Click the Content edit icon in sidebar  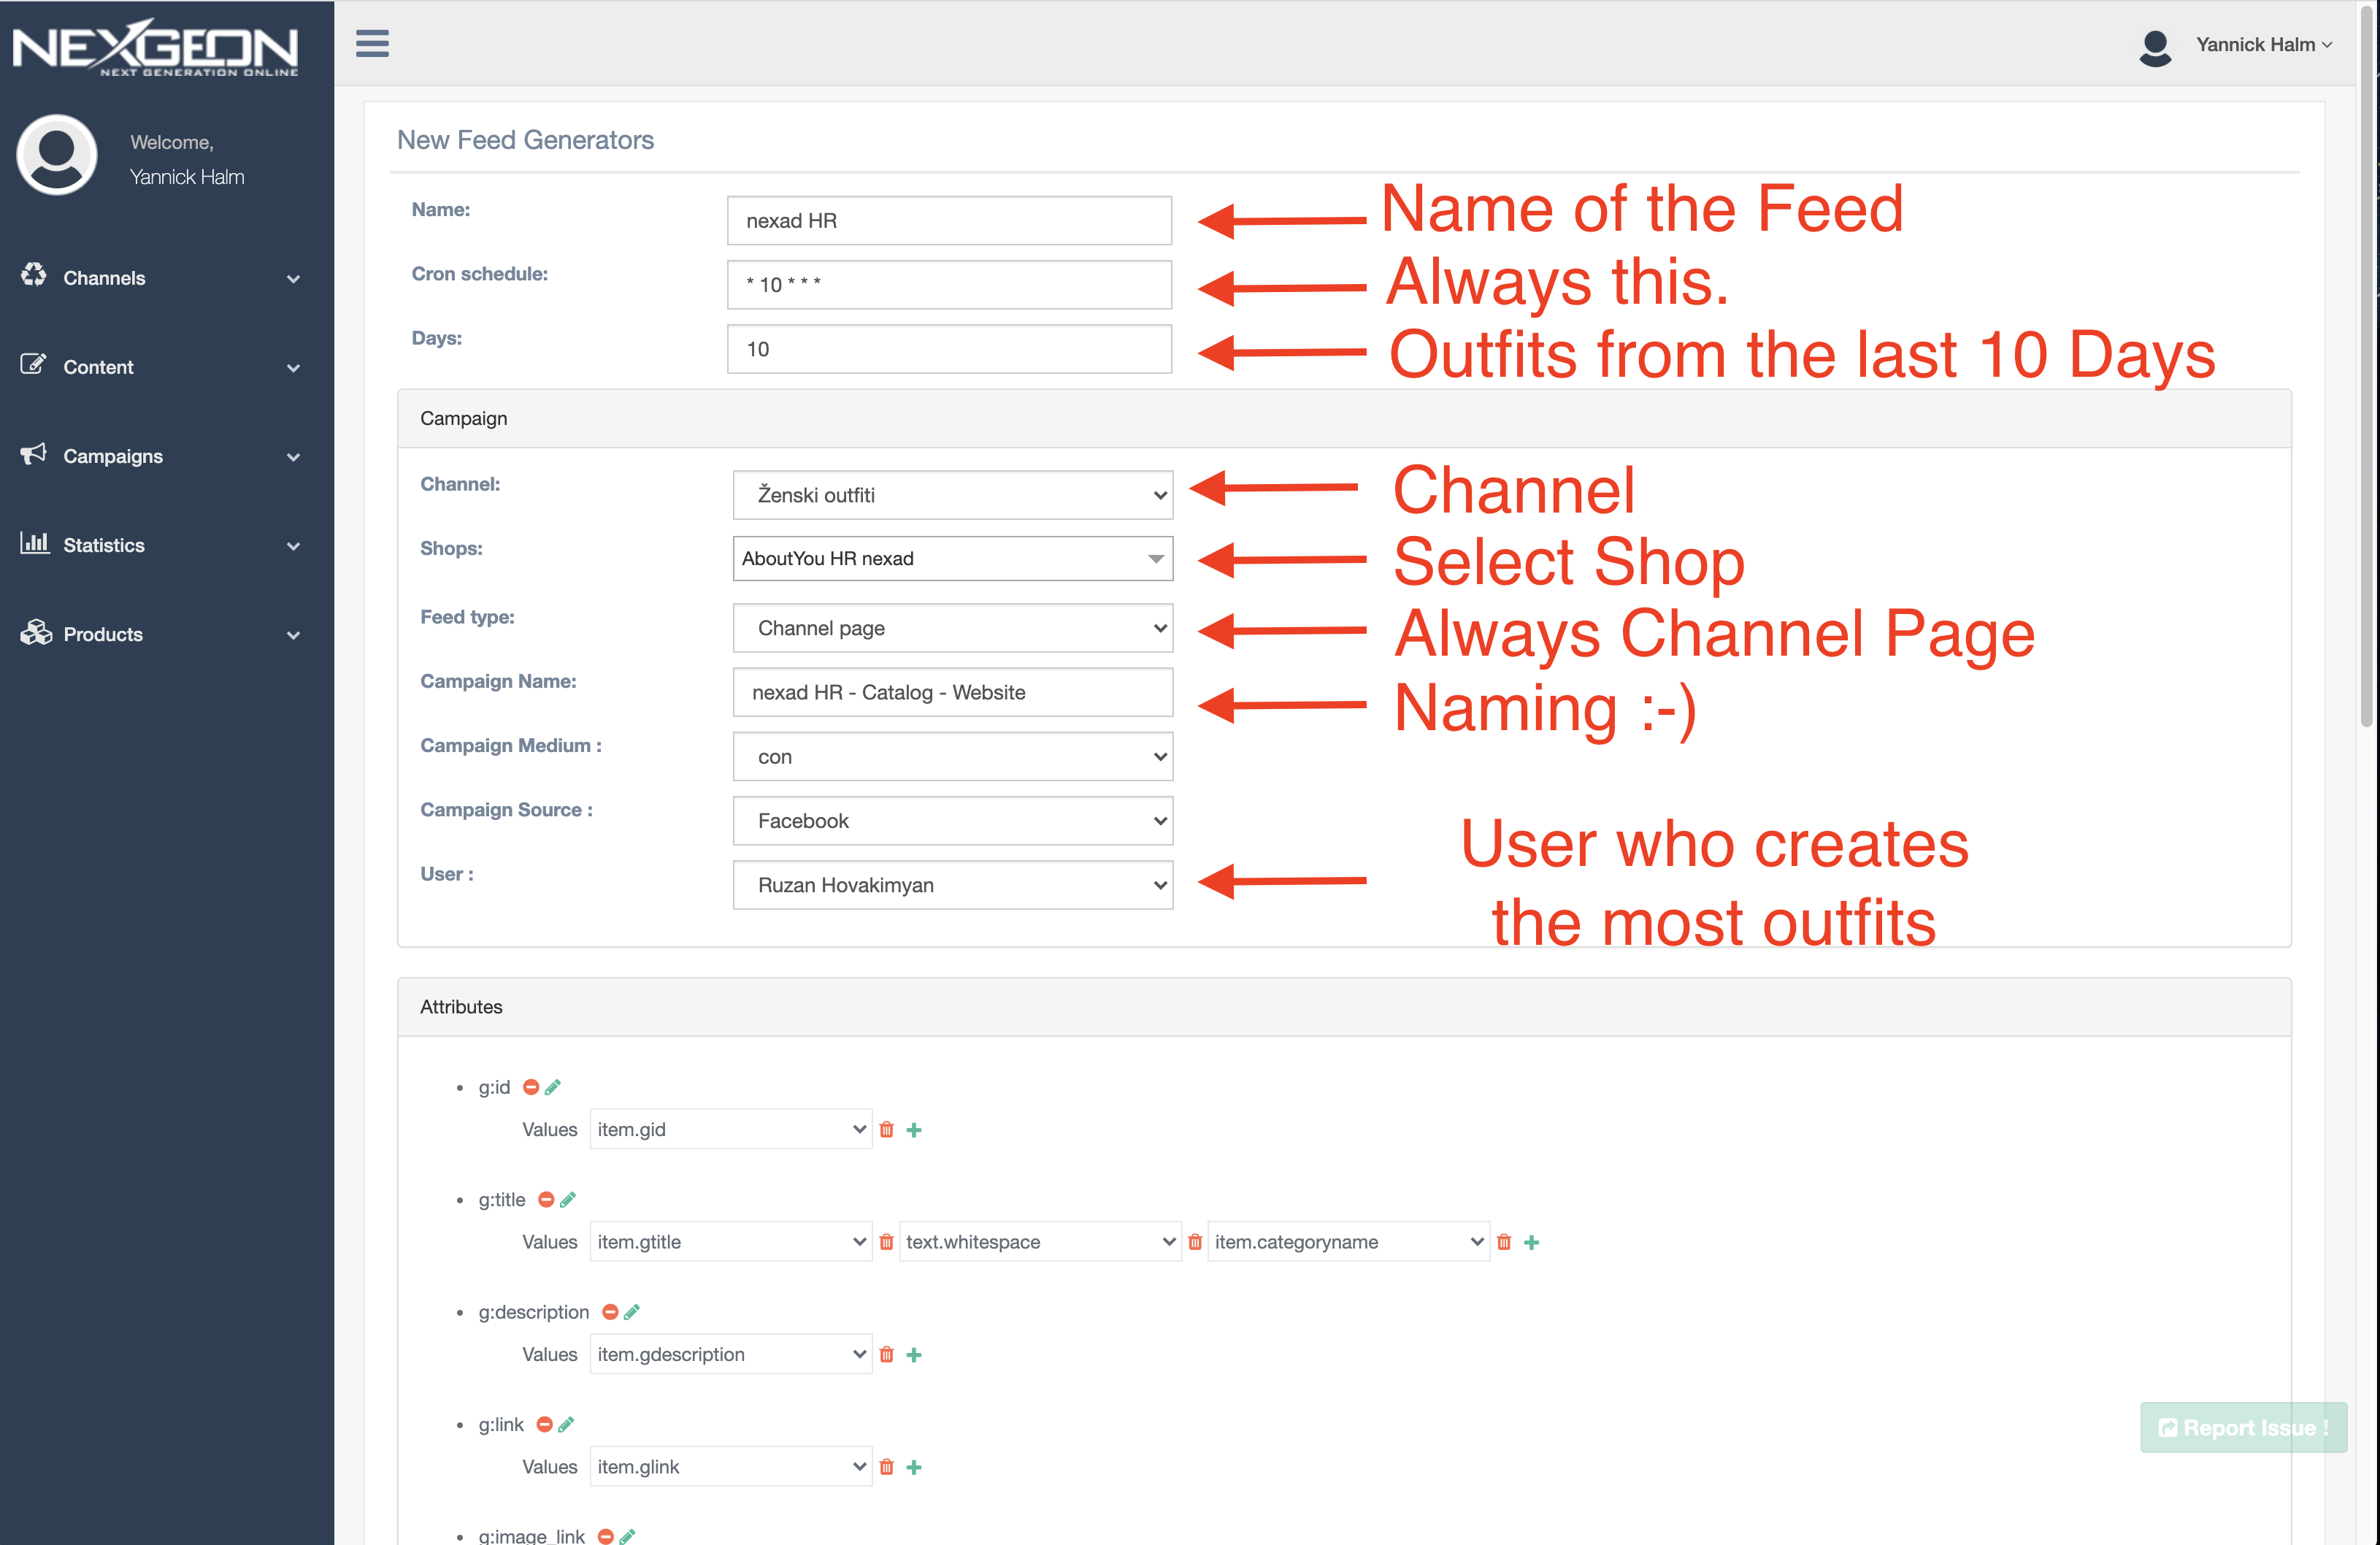33,366
